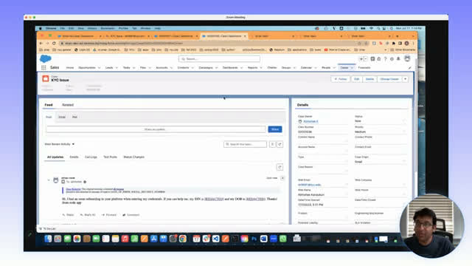Refresh the feed using icon beside feed search
Image resolution: width=472 pixels, height=266 pixels.
pos(280,144)
